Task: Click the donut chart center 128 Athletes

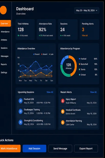Action: click(69, 66)
